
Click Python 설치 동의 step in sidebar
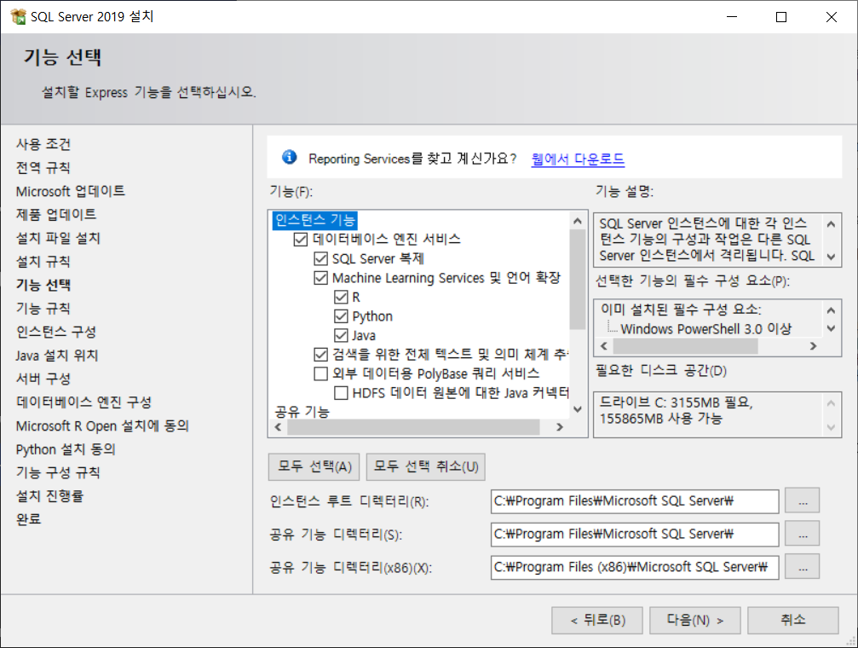click(66, 449)
